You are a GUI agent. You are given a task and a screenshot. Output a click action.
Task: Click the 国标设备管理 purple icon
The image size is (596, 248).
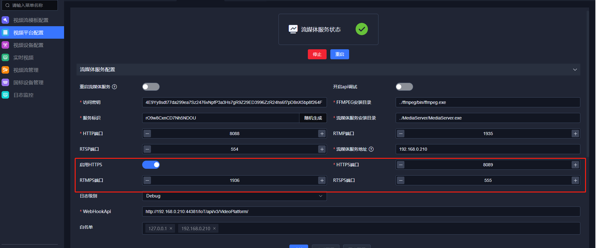tap(5, 82)
